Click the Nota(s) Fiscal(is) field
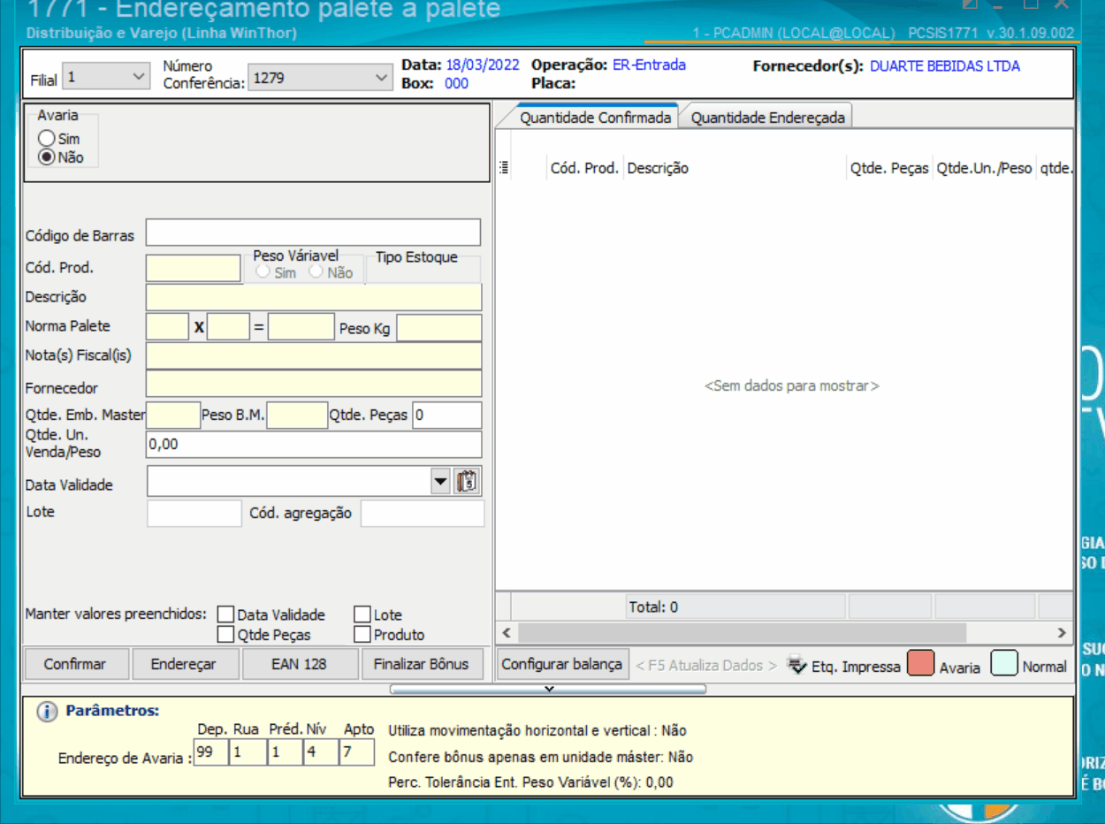This screenshot has width=1105, height=824. (x=314, y=356)
